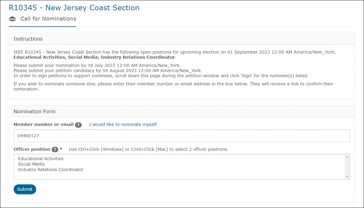This screenshot has height=208, width=364.
Task: Click the officer position list scroll down arrow
Action: (x=347, y=177)
